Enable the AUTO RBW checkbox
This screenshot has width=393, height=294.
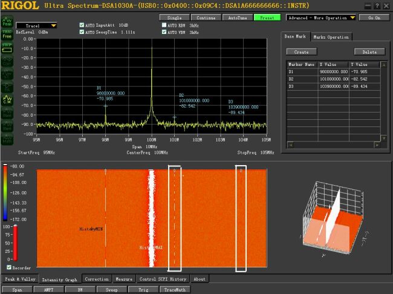pos(165,25)
